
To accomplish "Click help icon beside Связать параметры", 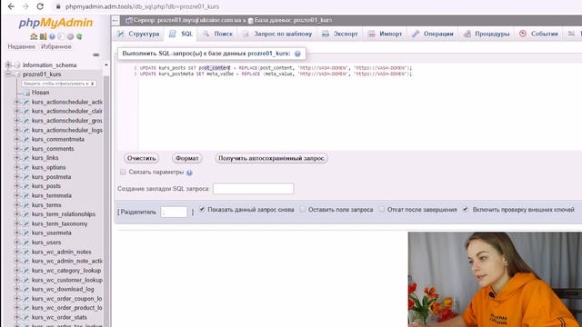I will coord(189,173).
